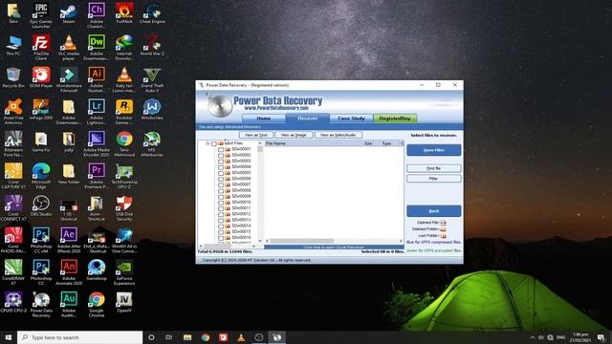
Task: Open Adobe Media Encoder 2020 desktop icon
Action: [97, 144]
